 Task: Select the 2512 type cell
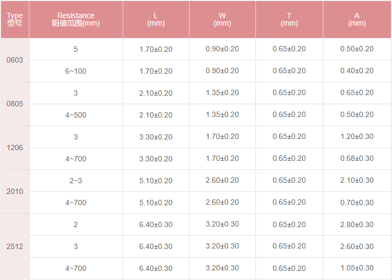(x=15, y=246)
